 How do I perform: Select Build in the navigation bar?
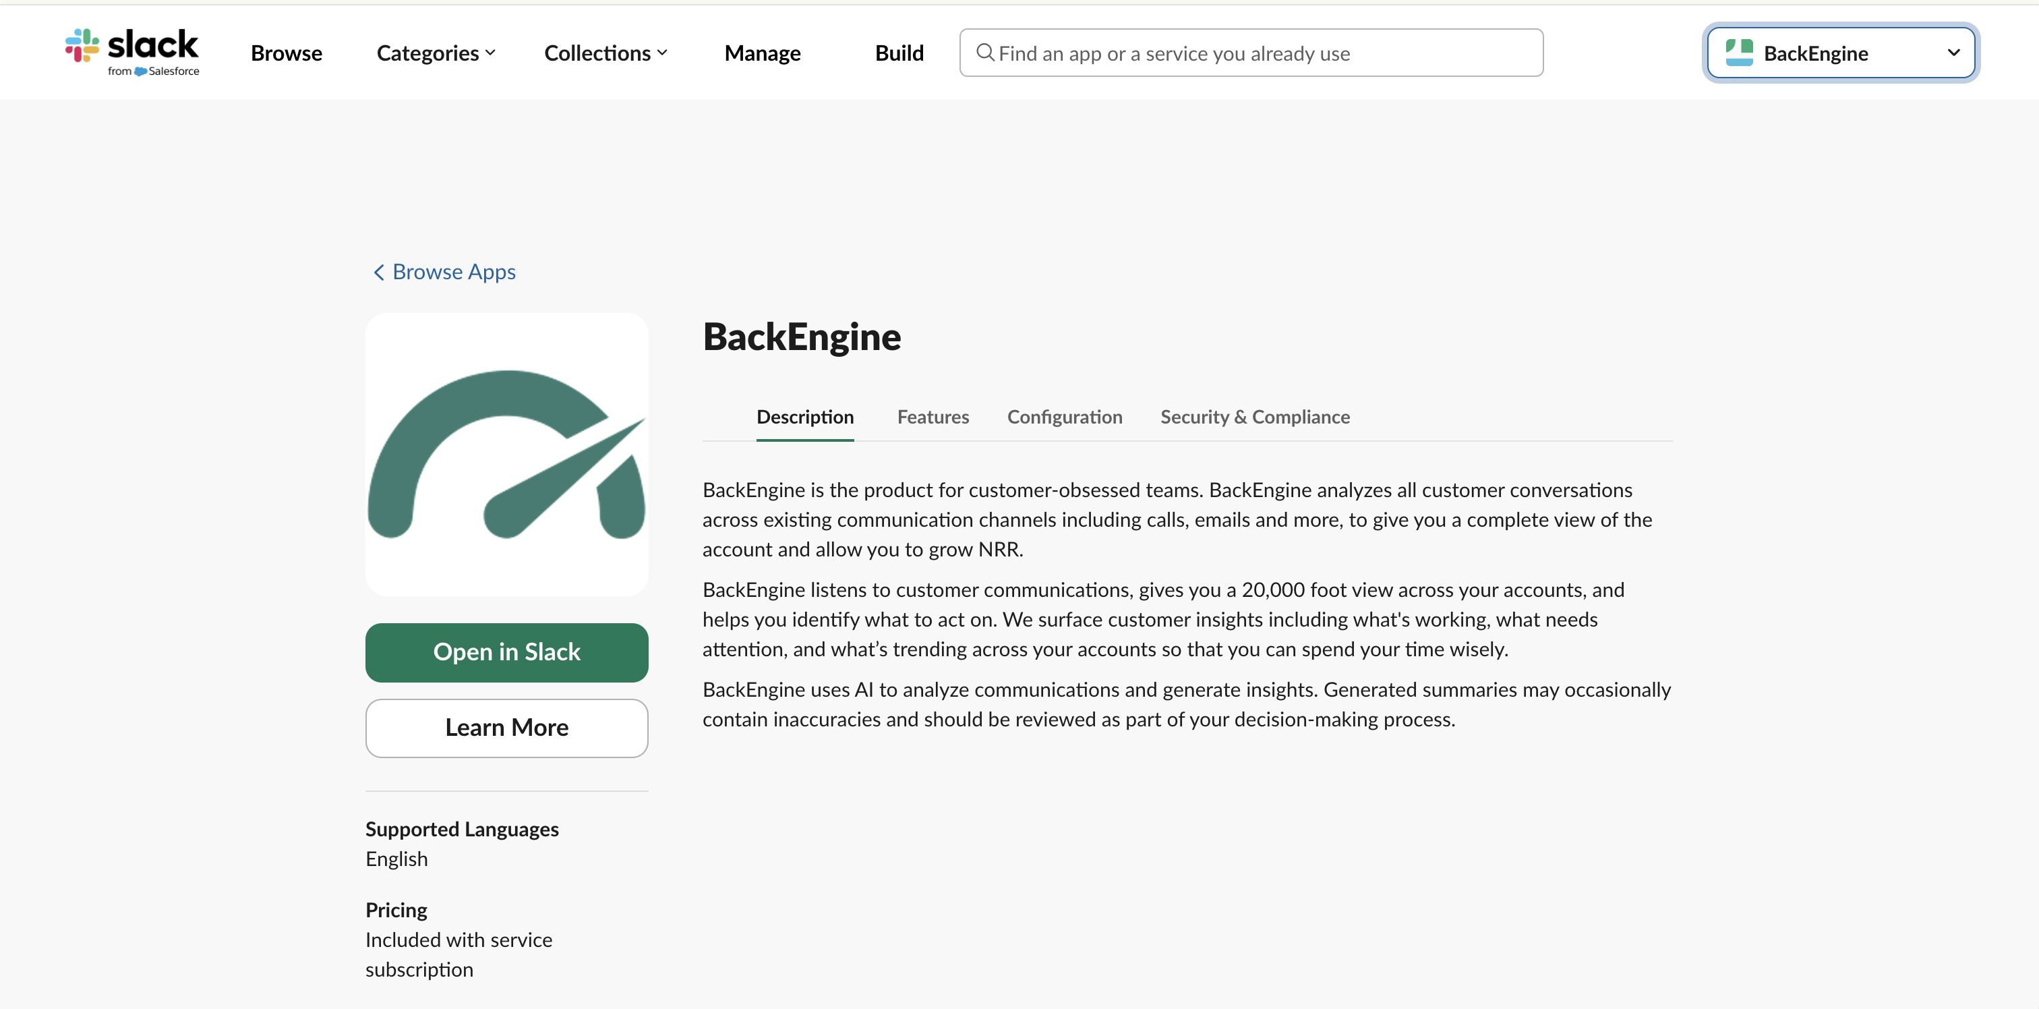pos(899,53)
